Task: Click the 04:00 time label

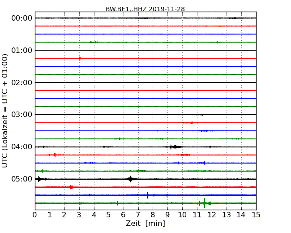Action: click(22, 147)
